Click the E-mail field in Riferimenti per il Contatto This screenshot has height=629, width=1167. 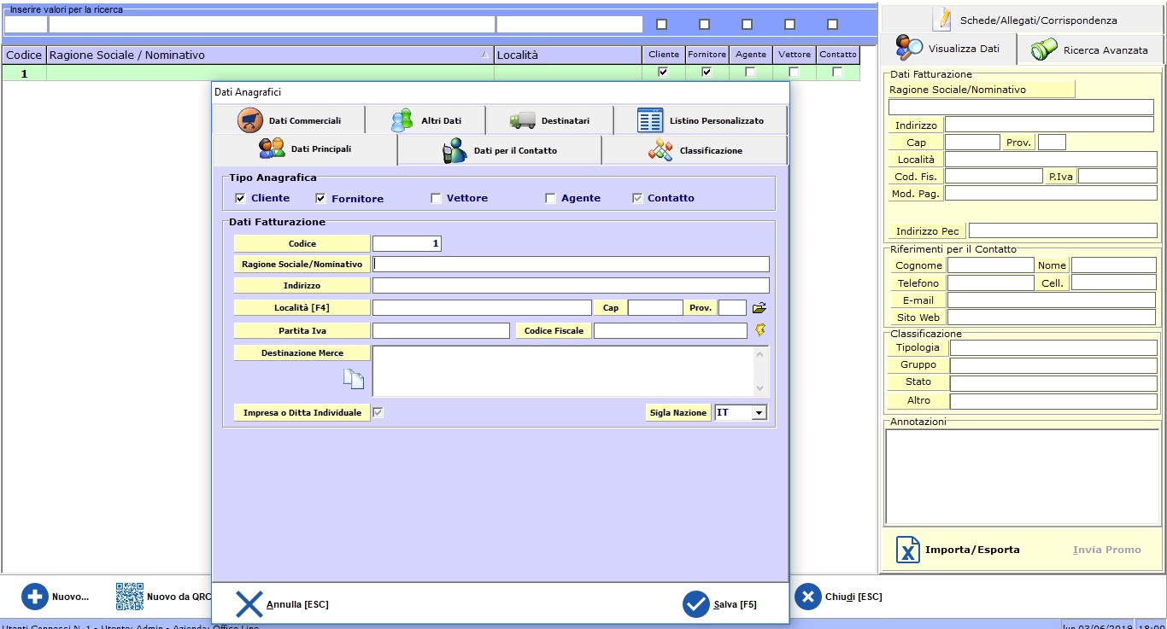[x=1052, y=300]
